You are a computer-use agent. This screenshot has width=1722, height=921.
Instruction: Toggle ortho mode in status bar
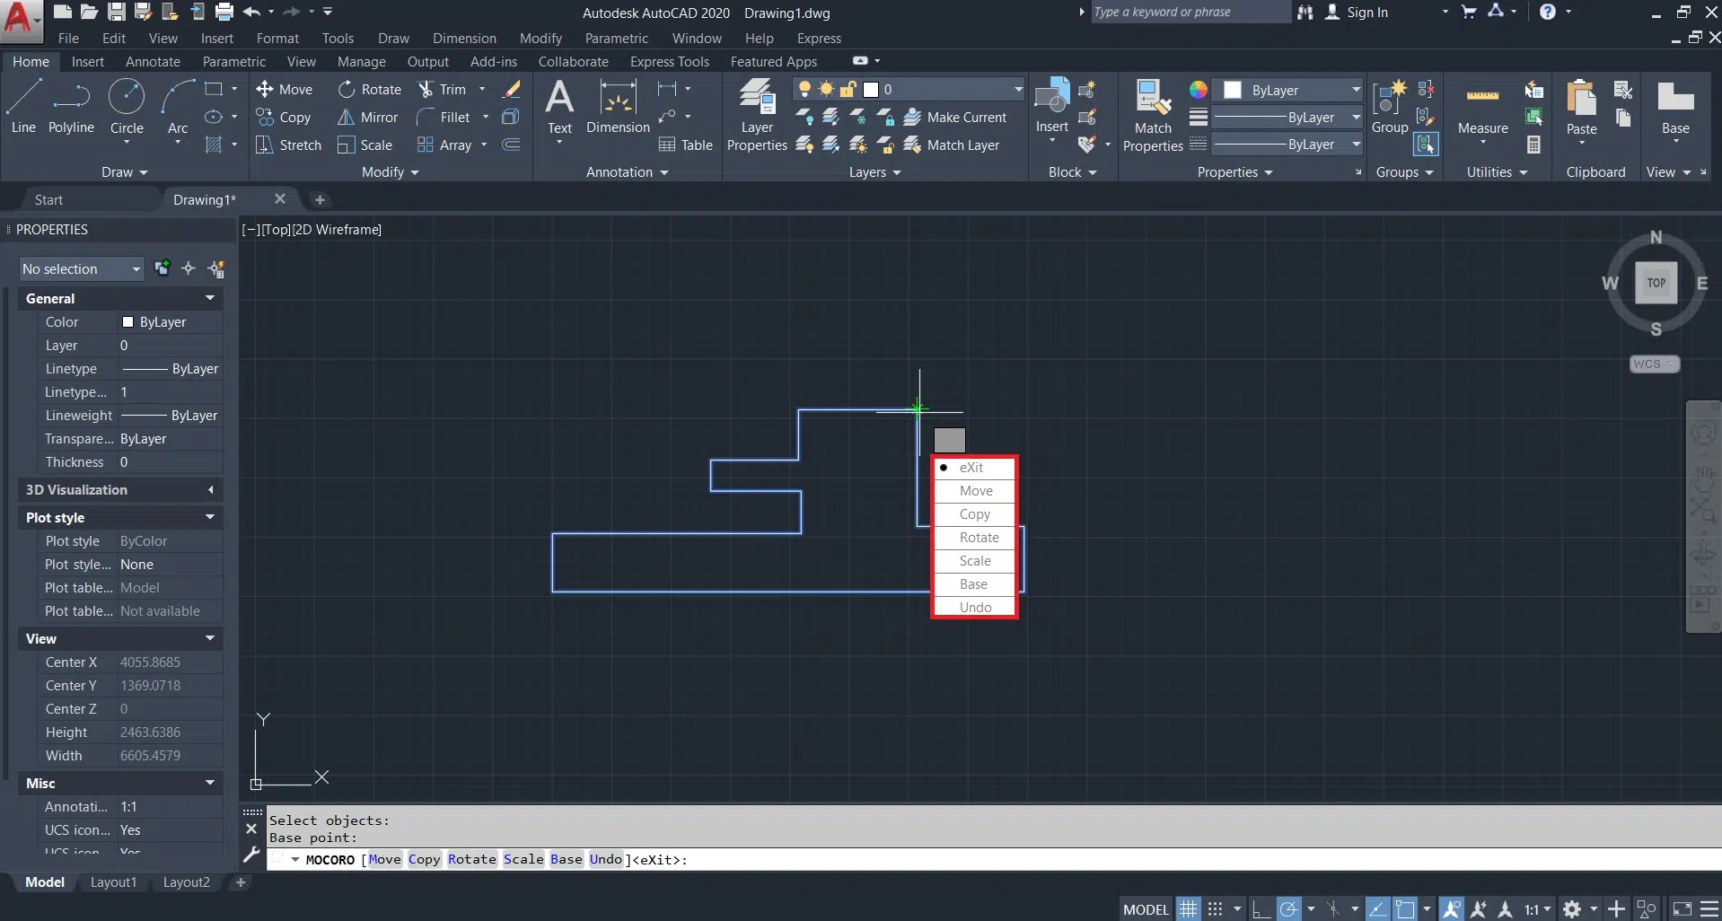click(x=1261, y=909)
